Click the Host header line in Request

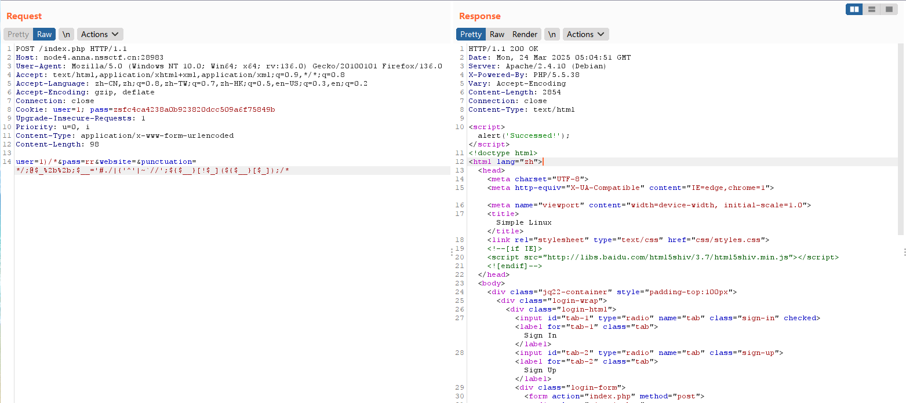90,57
